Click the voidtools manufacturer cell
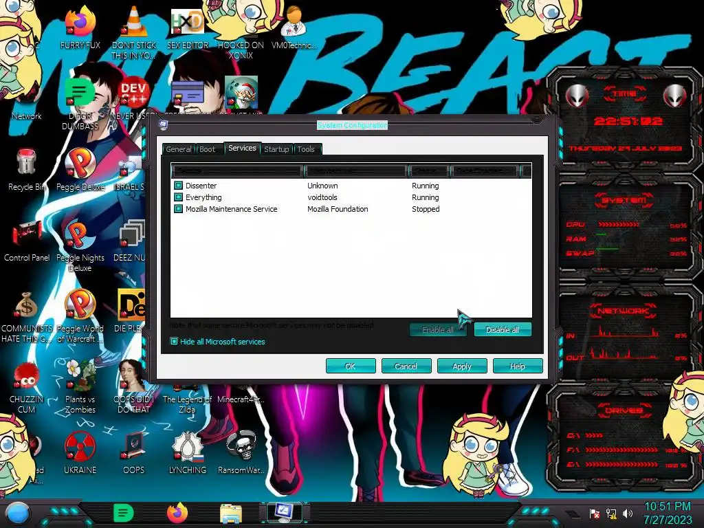The width and height of the screenshot is (704, 528). pyautogui.click(x=322, y=197)
